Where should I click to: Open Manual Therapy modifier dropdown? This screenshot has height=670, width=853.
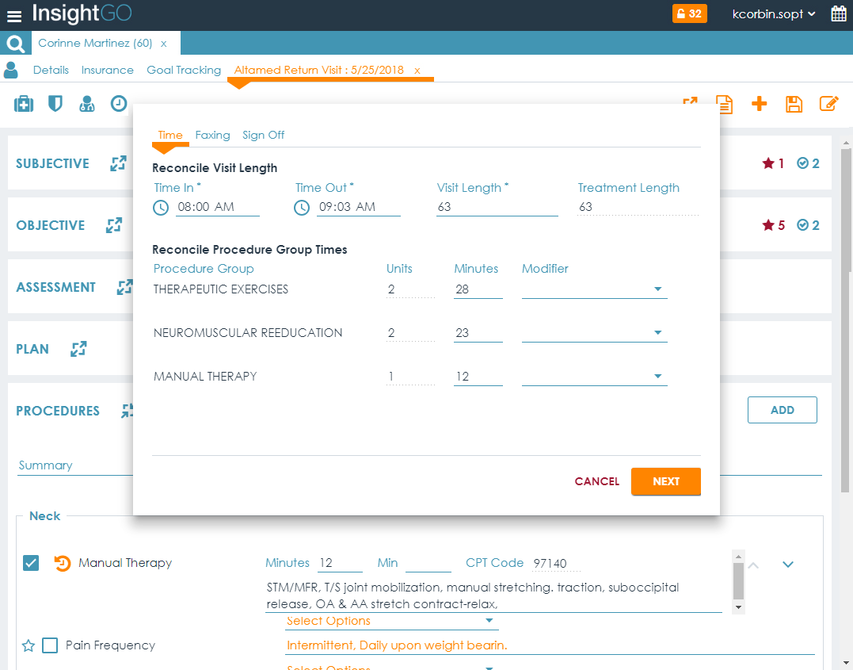click(594, 377)
